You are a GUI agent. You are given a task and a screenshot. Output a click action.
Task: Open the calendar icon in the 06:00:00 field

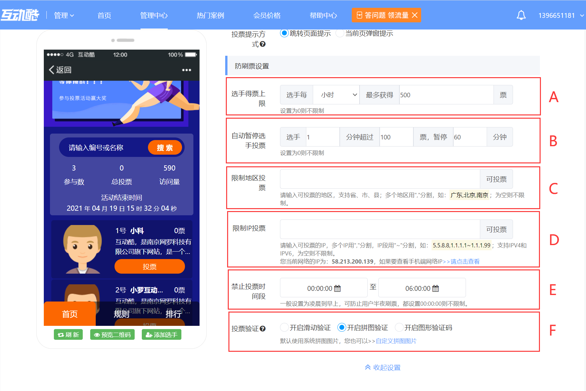pos(435,288)
